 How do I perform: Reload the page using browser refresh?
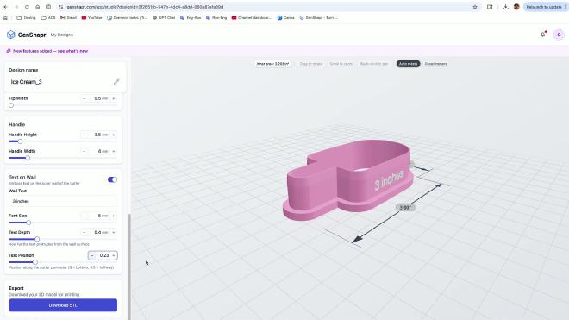[x=27, y=7]
